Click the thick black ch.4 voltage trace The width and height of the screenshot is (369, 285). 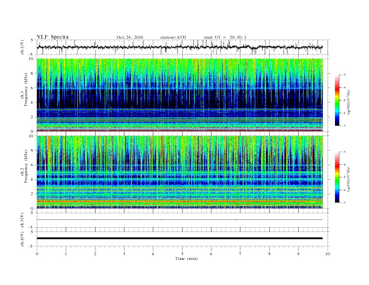pyautogui.click(x=179, y=238)
